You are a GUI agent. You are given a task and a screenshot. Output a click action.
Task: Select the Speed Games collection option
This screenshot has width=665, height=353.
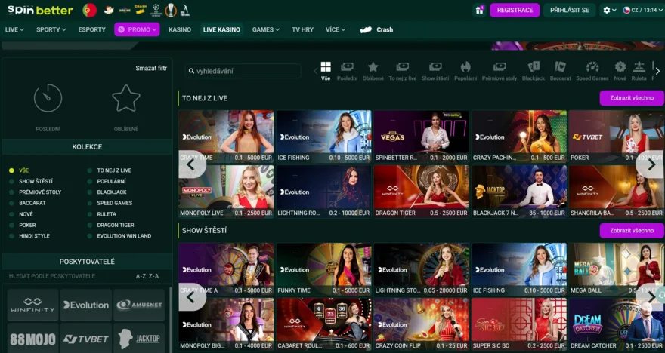[x=110, y=203]
